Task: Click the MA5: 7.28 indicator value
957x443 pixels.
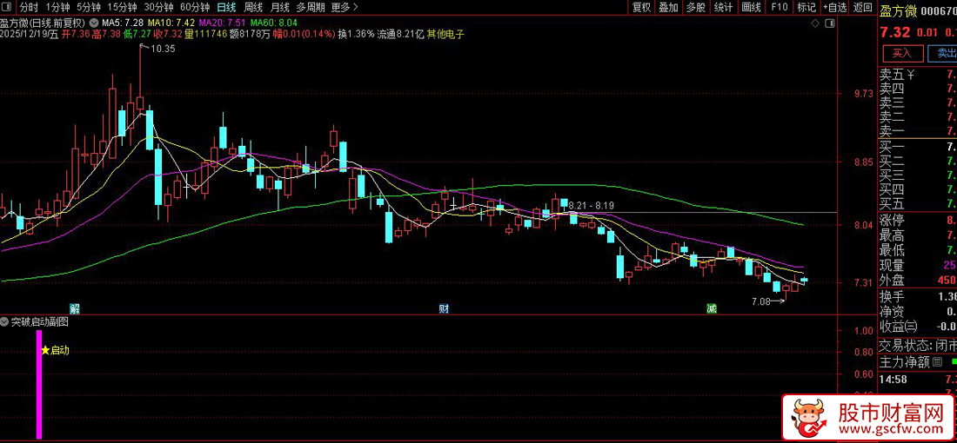Action: click(122, 23)
